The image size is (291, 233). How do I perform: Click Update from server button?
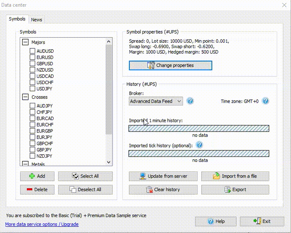163,176
